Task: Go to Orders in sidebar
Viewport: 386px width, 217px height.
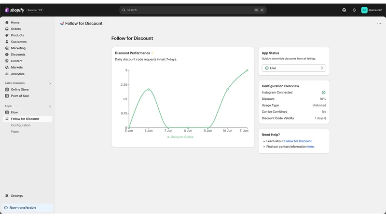Action: pos(16,29)
